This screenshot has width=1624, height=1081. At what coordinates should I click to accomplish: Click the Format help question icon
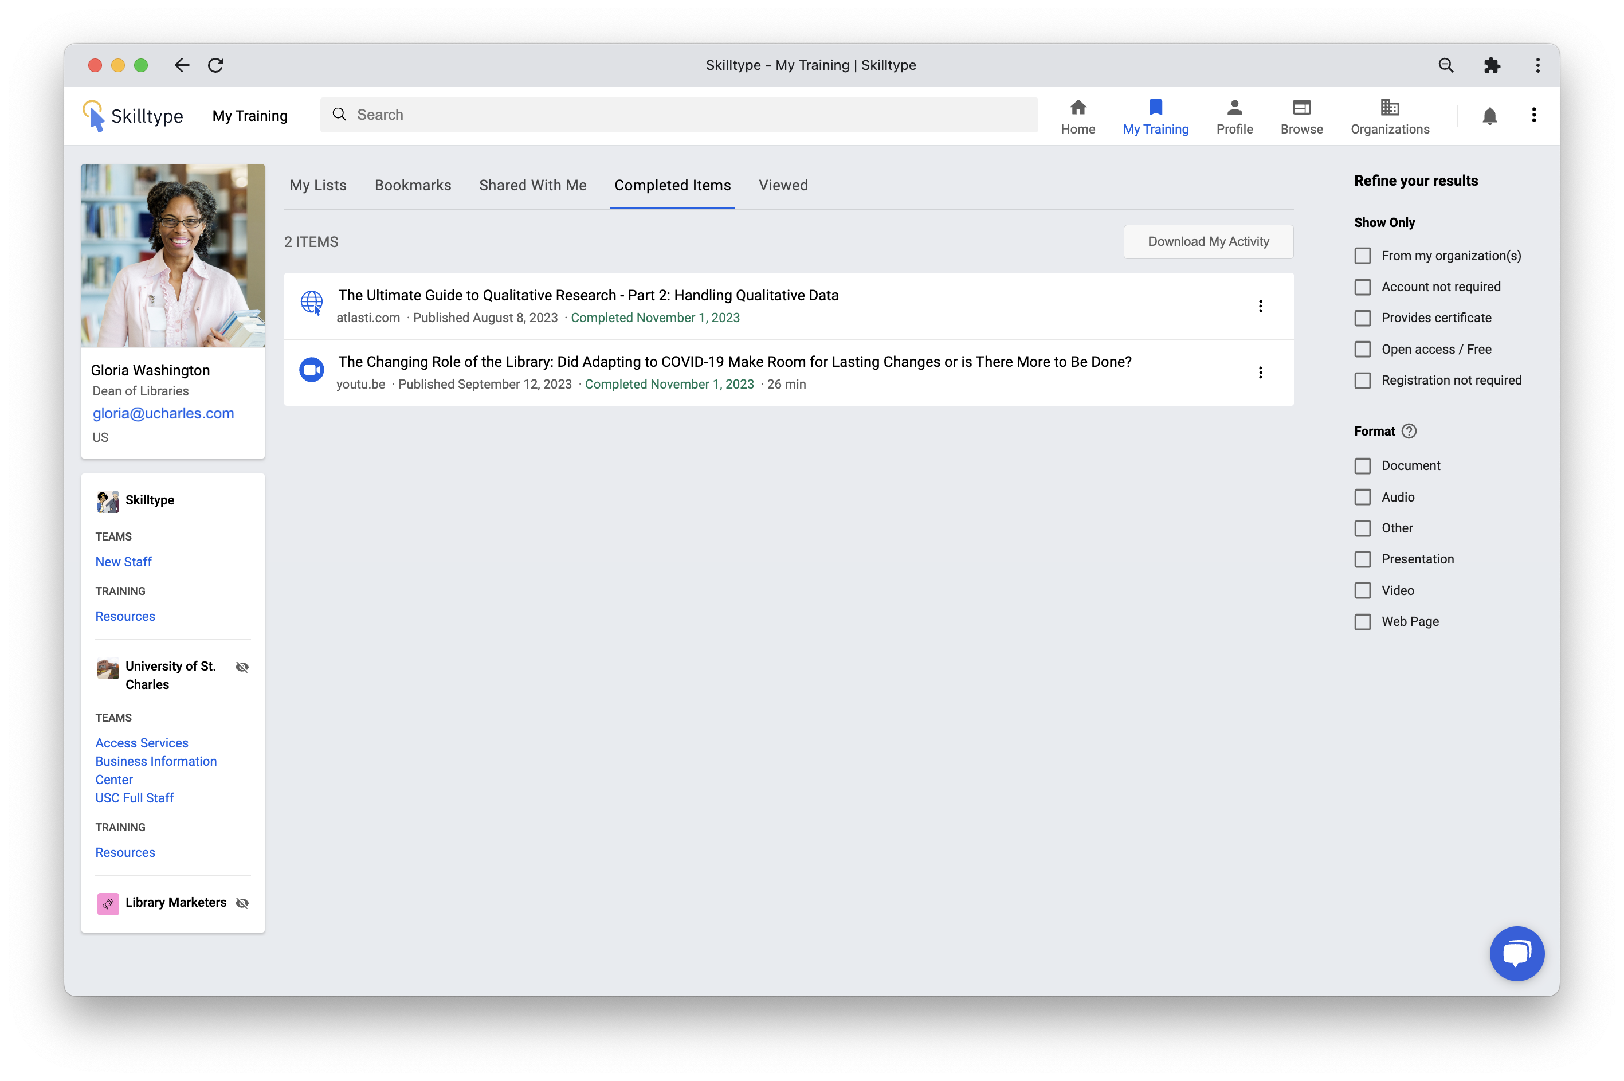[1409, 431]
